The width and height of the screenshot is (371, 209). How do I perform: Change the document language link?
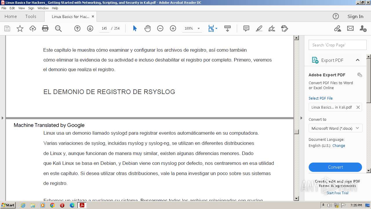339,146
